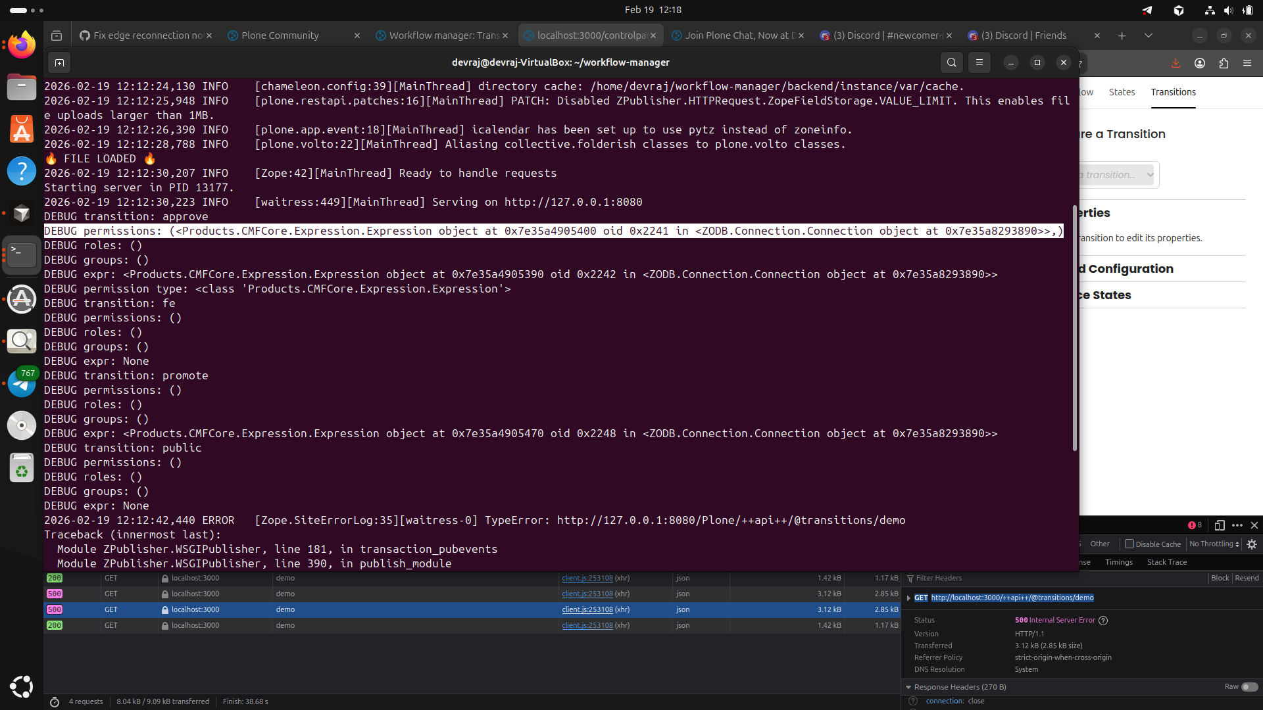Screen dimensions: 1263x710
Task: Open a new terminal tab icon
Action: 59,62
